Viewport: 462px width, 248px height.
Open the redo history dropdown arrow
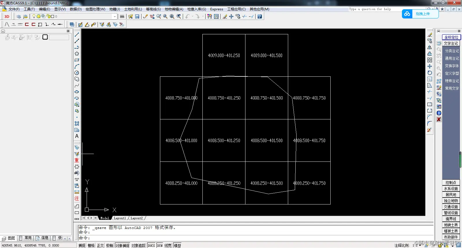click(203, 16)
